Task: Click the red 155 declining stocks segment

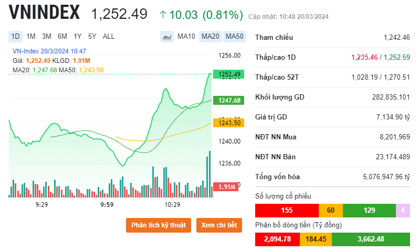Action: pos(287,211)
